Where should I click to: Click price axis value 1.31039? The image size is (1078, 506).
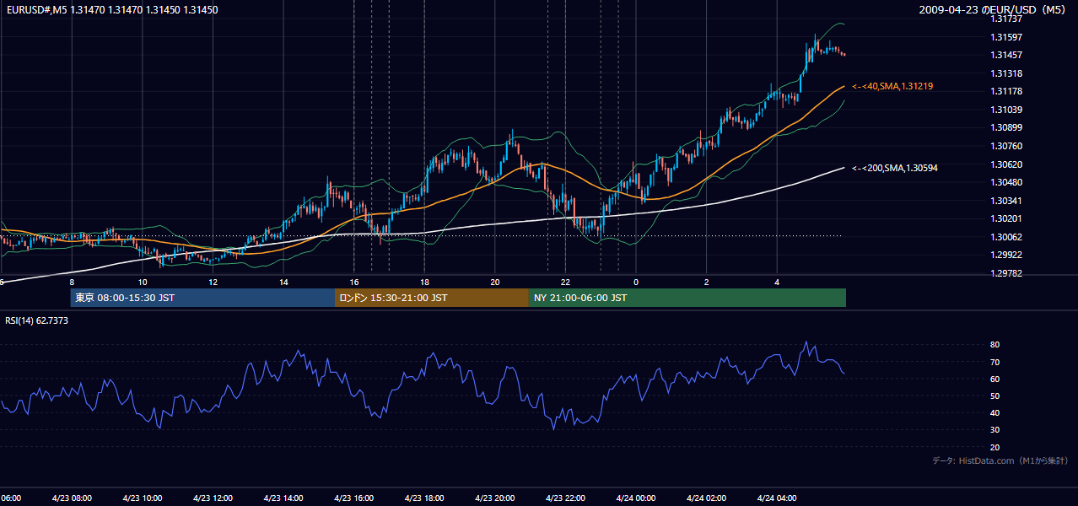[1008, 110]
